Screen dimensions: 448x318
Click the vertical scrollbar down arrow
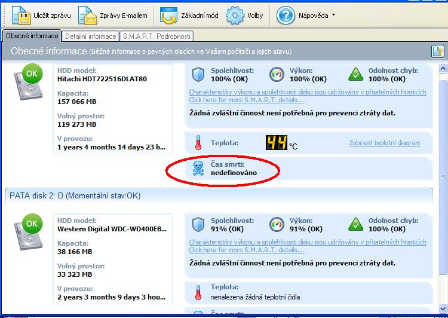(x=443, y=308)
